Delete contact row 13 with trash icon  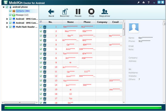tap(45, 81)
